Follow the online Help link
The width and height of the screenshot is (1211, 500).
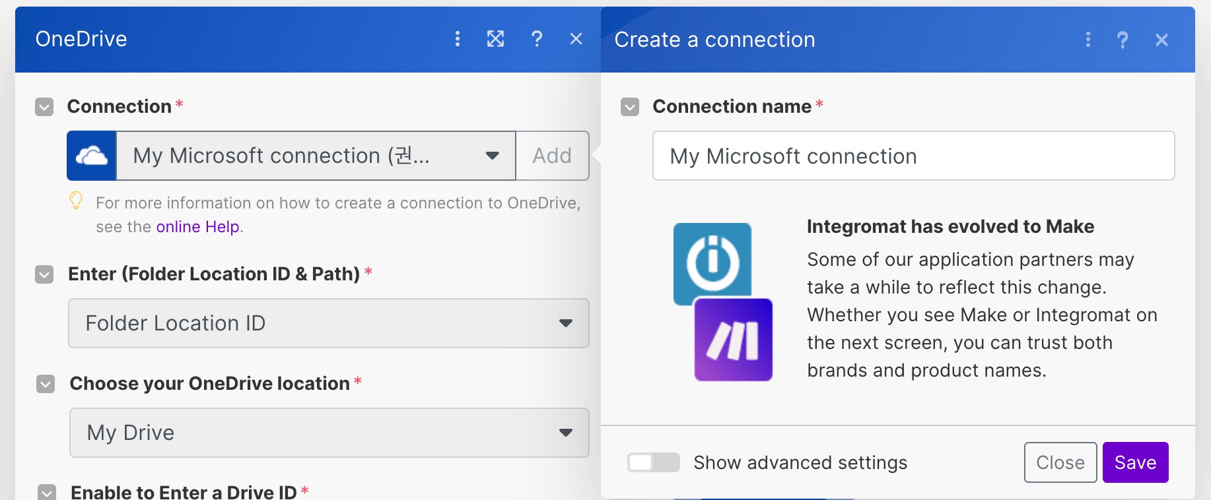click(197, 227)
